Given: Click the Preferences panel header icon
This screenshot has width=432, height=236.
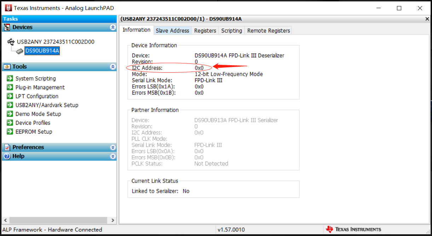Looking at the screenshot, I should click(7, 147).
